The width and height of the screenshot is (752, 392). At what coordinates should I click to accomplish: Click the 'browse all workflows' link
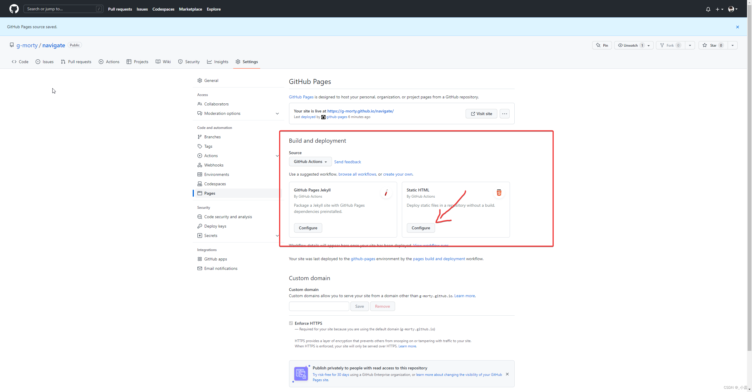pos(357,174)
